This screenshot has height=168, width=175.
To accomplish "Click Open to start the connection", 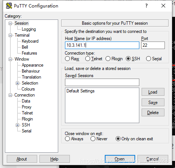I will [x=120, y=159].
